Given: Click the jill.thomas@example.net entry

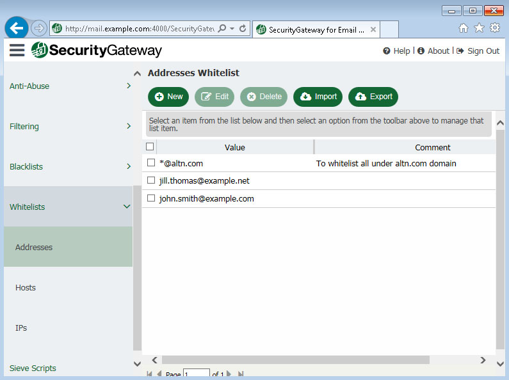Looking at the screenshot, I should point(204,180).
